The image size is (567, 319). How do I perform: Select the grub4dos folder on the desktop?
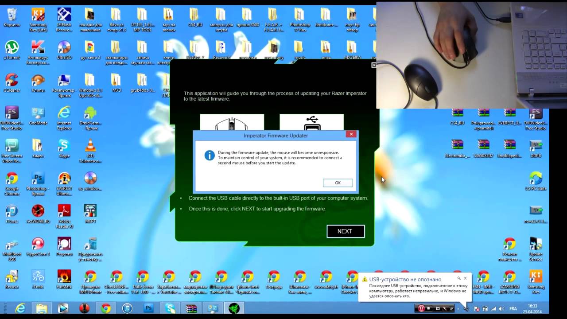click(x=143, y=83)
